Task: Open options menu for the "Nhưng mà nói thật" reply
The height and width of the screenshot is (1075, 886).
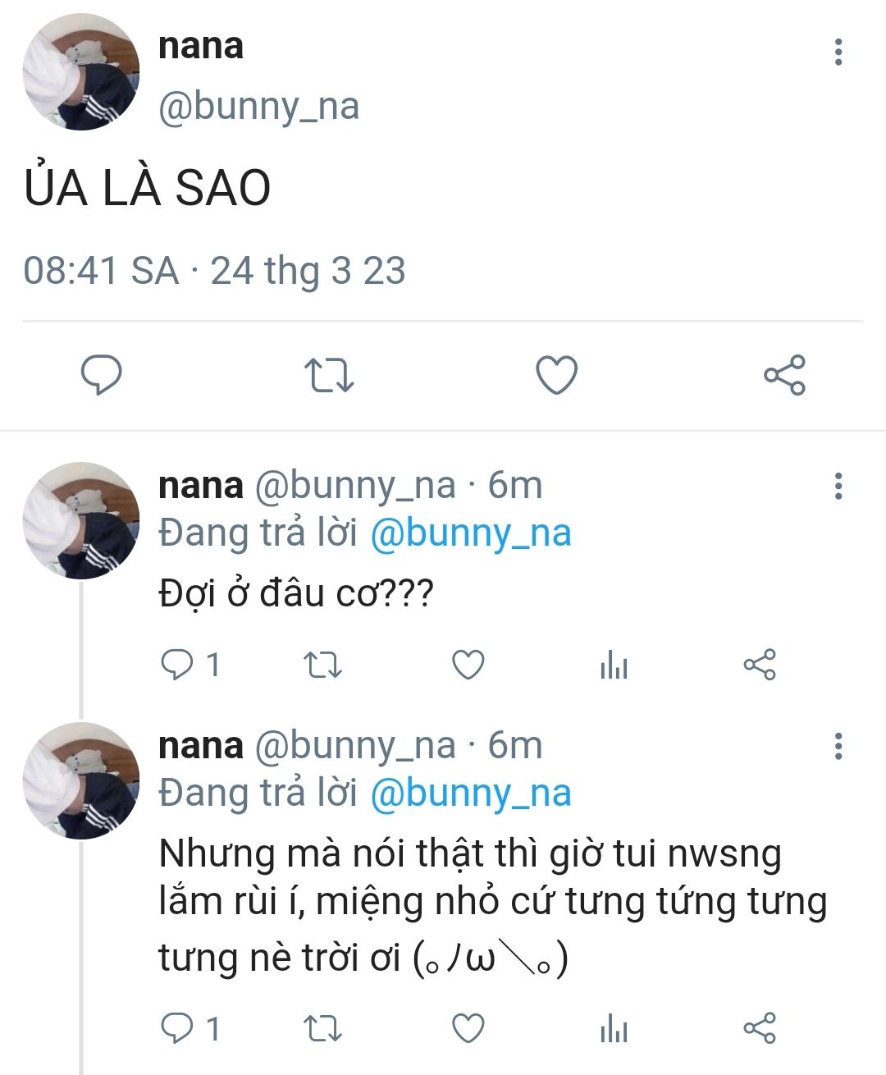Action: (838, 746)
